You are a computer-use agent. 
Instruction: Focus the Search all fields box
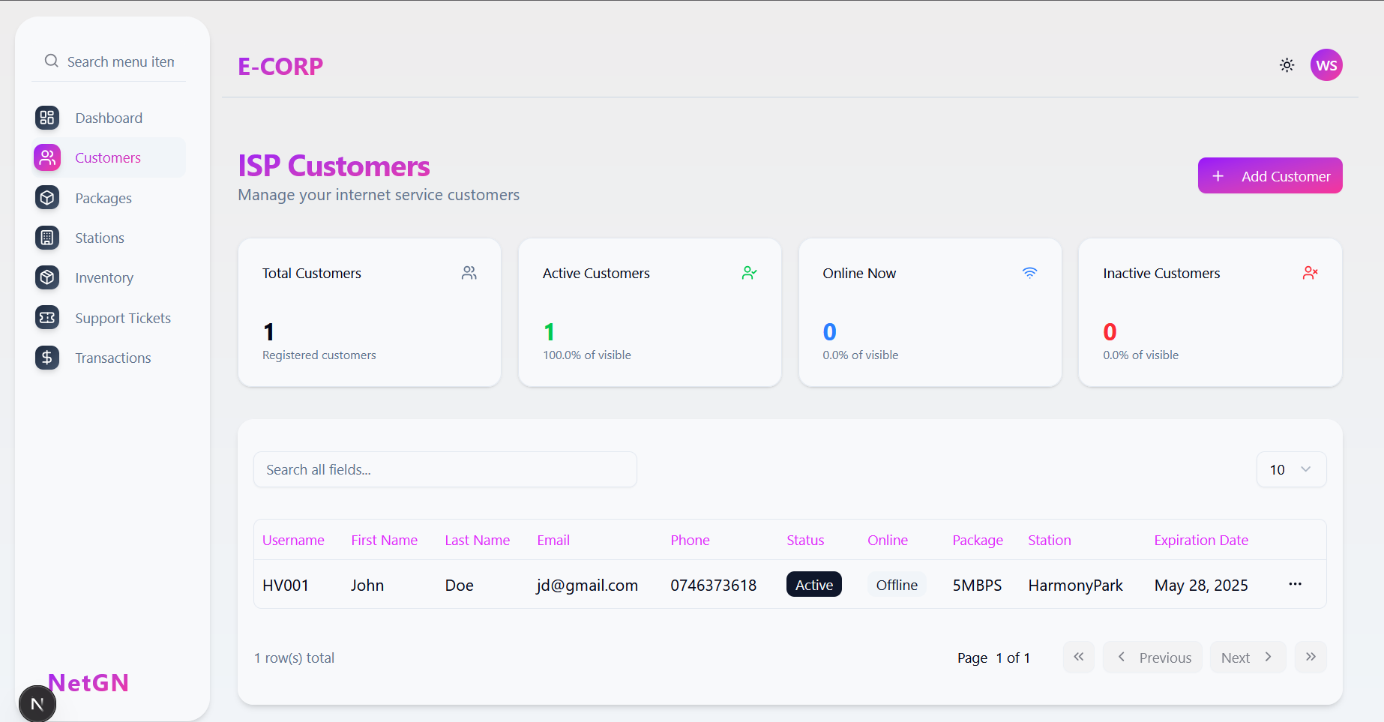click(445, 469)
